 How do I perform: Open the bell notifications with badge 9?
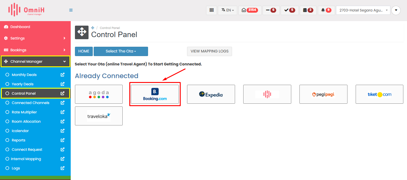pos(326,10)
